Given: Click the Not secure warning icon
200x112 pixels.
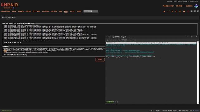Looking at the screenshot, I should pyautogui.click(x=107, y=40).
